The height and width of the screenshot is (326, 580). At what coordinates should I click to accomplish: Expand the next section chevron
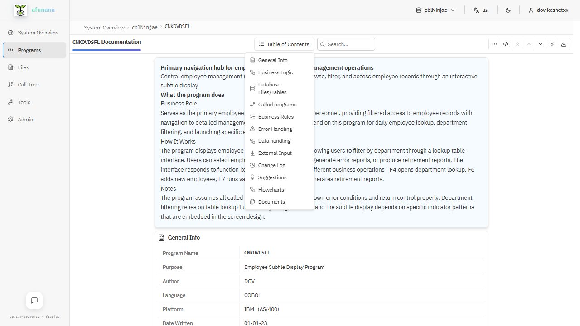coord(540,44)
